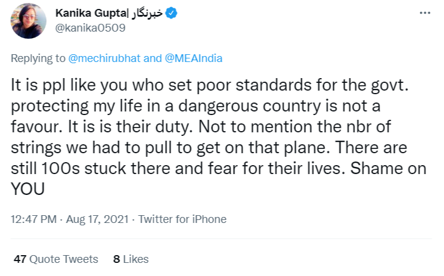
Task: Click the 'still 100s stuck there' line
Action: coord(219,168)
